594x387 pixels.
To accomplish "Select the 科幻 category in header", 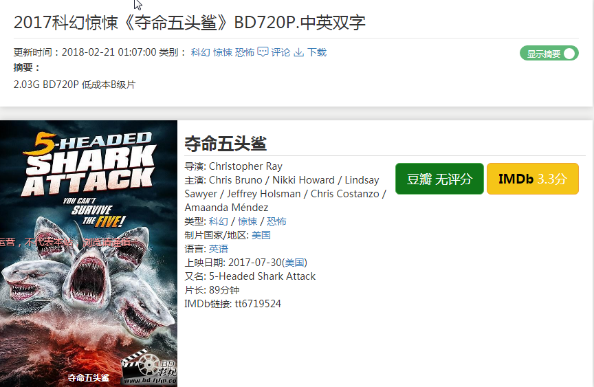I will pyautogui.click(x=200, y=52).
